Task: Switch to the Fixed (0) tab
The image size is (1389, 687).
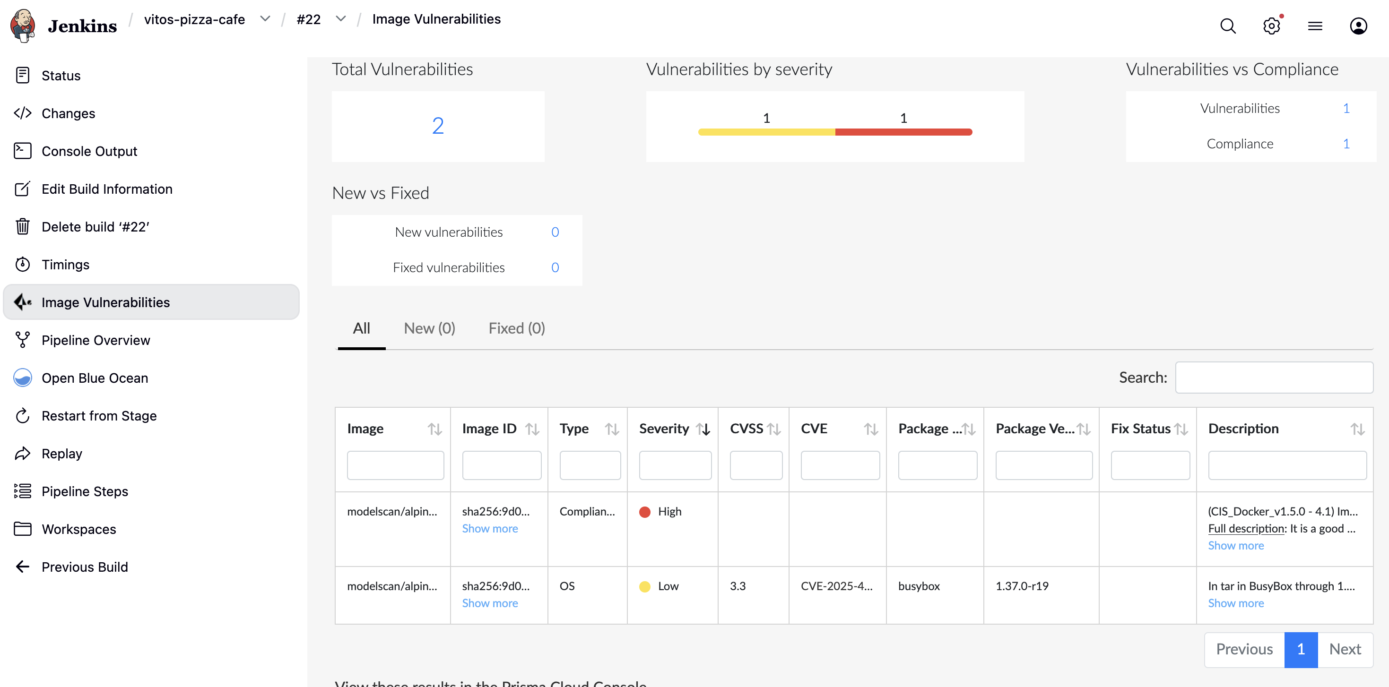Action: coord(516,328)
